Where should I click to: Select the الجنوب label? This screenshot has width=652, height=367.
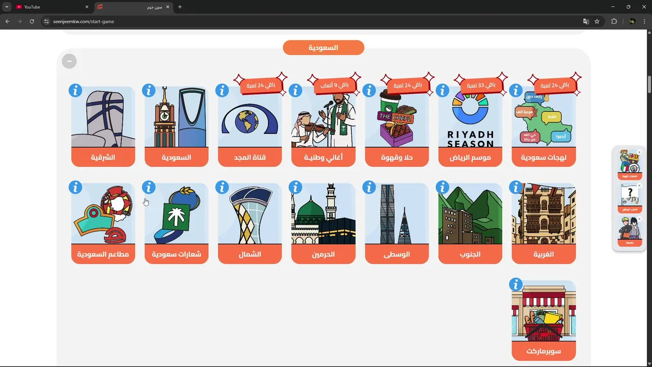point(470,254)
